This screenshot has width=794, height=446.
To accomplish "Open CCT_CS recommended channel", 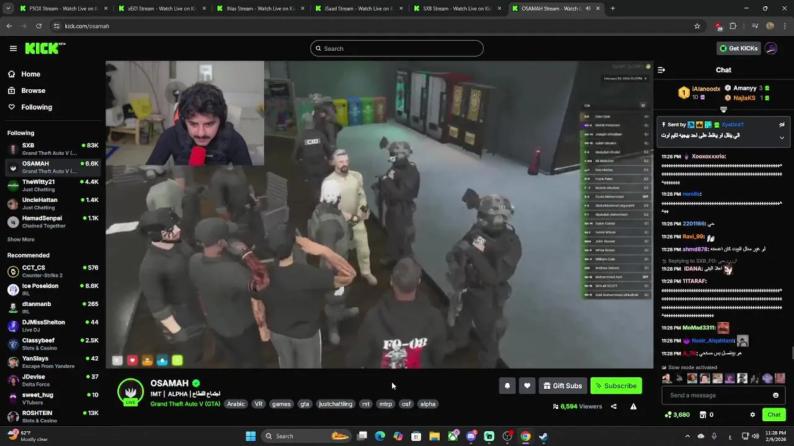I will [x=53, y=271].
